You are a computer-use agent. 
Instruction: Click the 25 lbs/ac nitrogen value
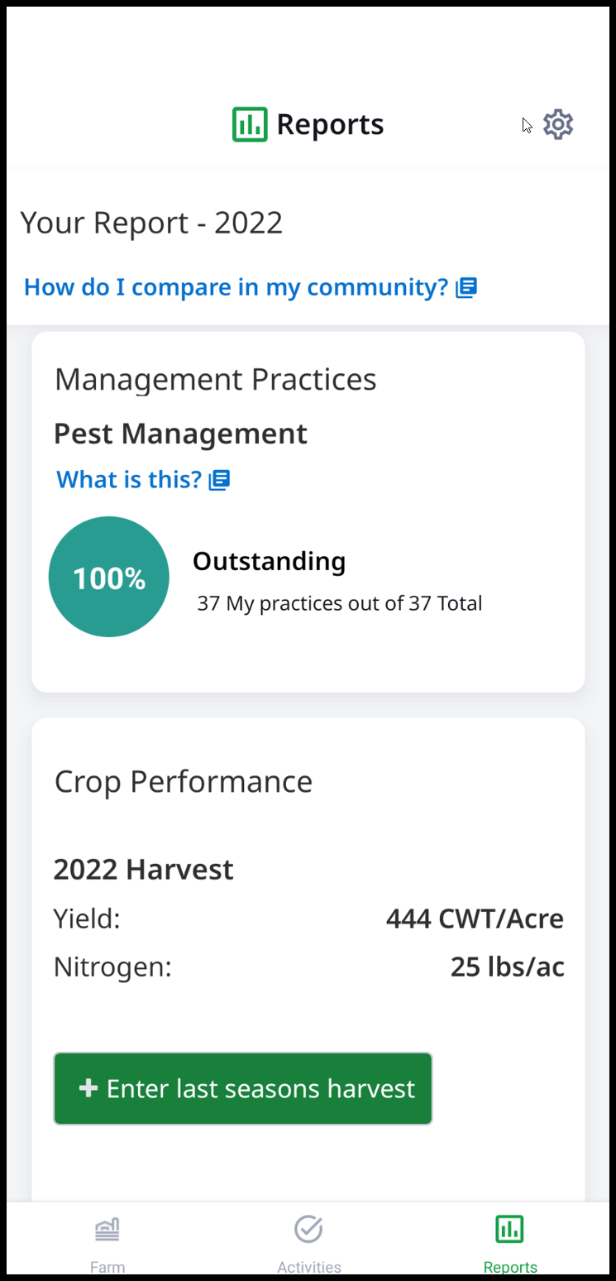[x=507, y=967]
